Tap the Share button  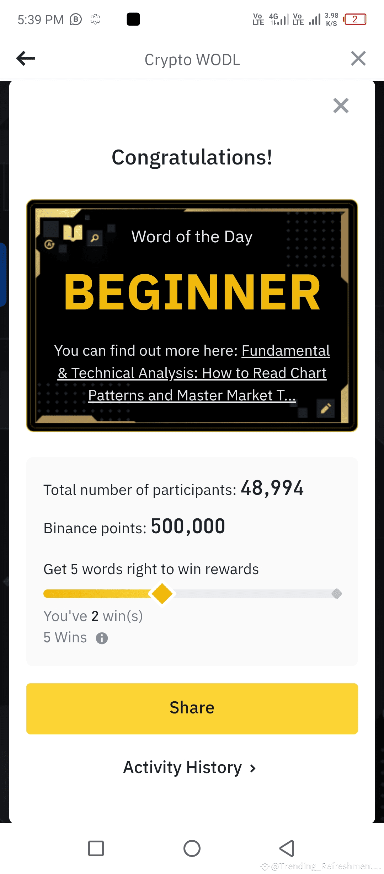pyautogui.click(x=192, y=708)
